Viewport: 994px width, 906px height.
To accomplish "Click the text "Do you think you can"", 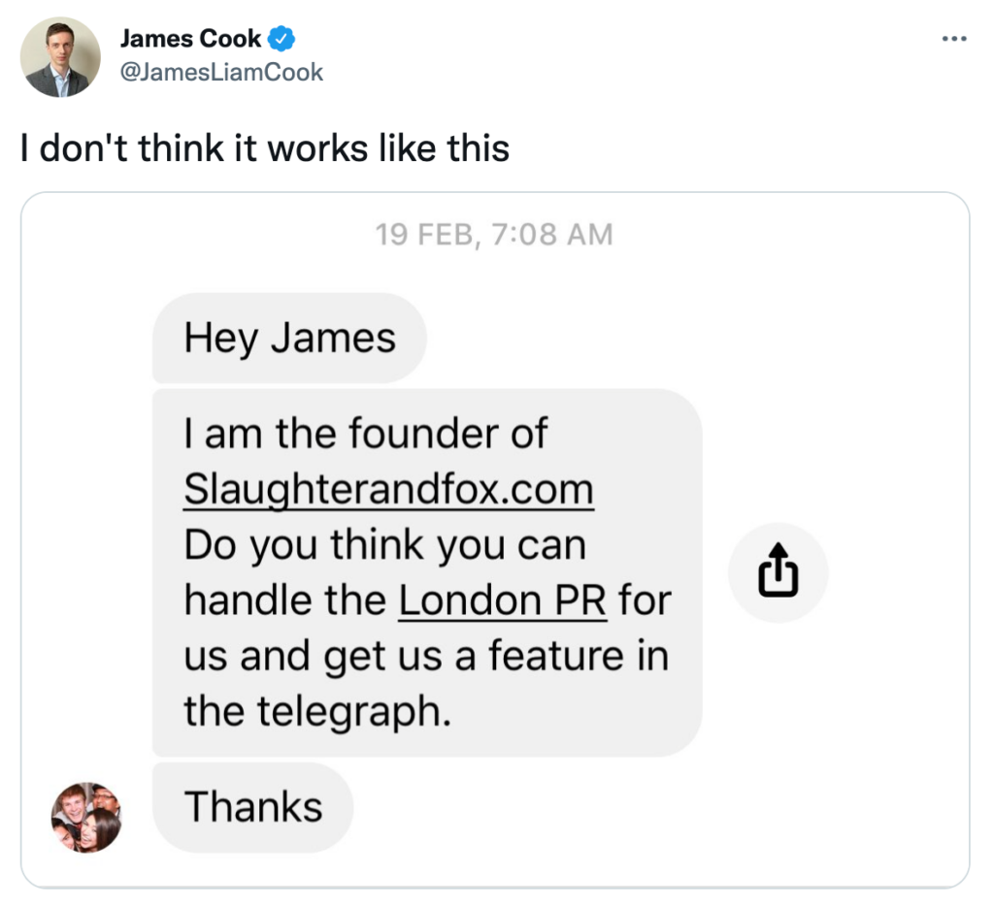I will [x=384, y=545].
